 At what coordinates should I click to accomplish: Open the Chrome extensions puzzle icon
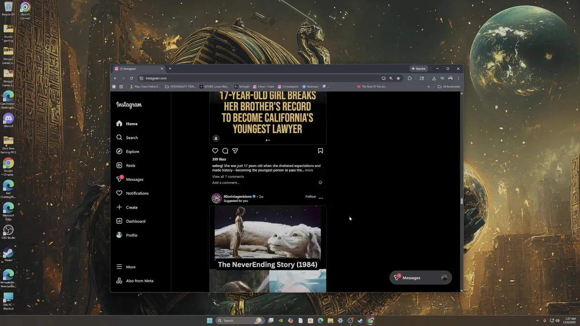point(410,78)
